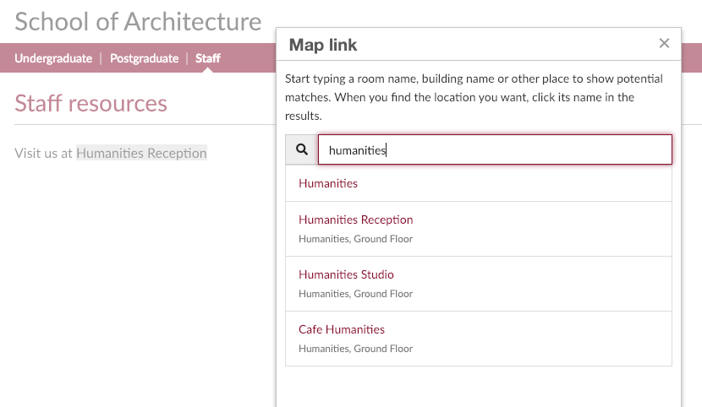
Task: Select Cafe Humanities from the results
Action: click(342, 329)
